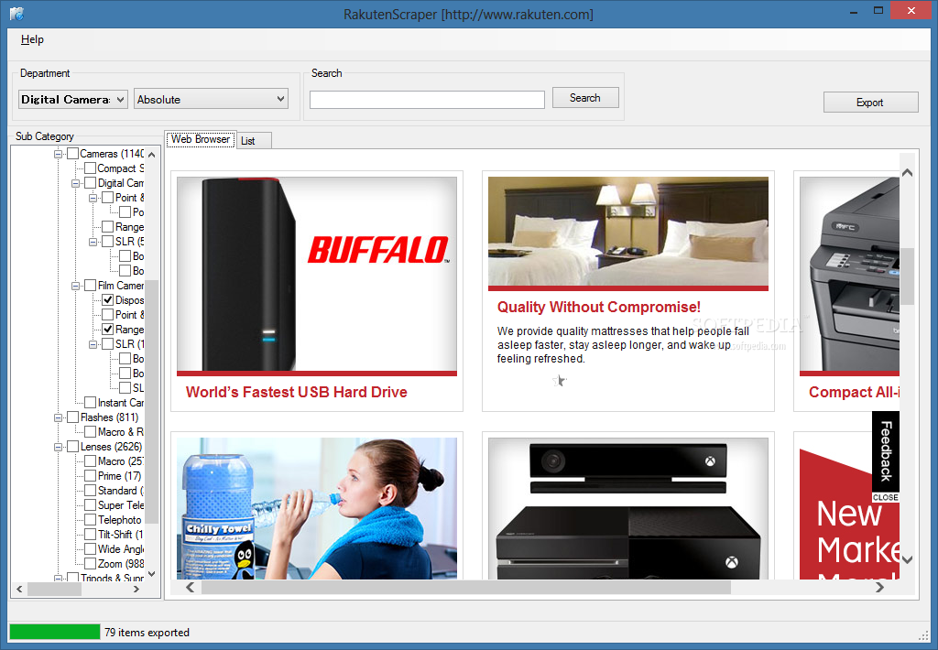The width and height of the screenshot is (938, 650).
Task: Click the green export progress bar
Action: [55, 632]
